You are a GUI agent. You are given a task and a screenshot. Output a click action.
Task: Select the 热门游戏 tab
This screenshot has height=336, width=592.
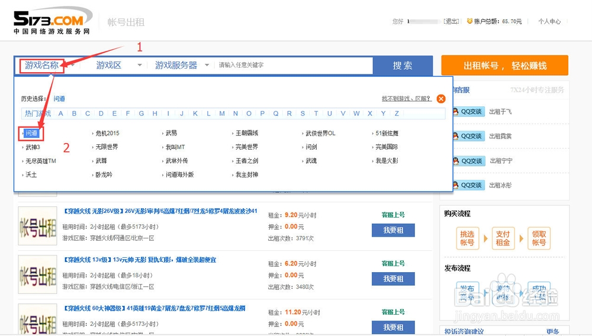[x=37, y=114]
